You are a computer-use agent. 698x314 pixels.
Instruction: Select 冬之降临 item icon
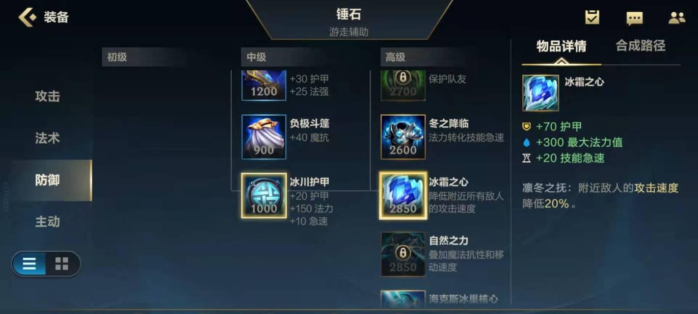403,137
